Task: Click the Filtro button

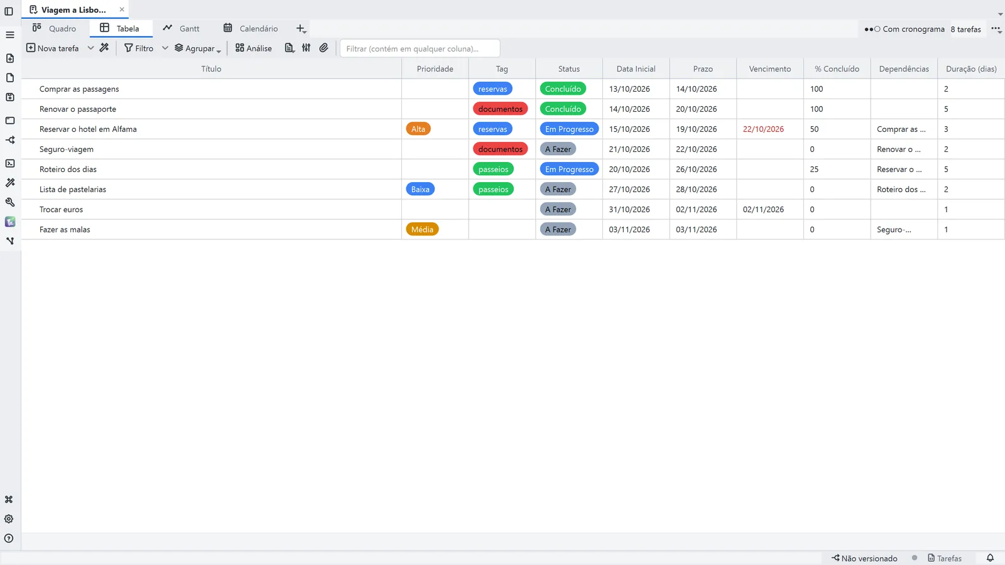Action: point(139,48)
